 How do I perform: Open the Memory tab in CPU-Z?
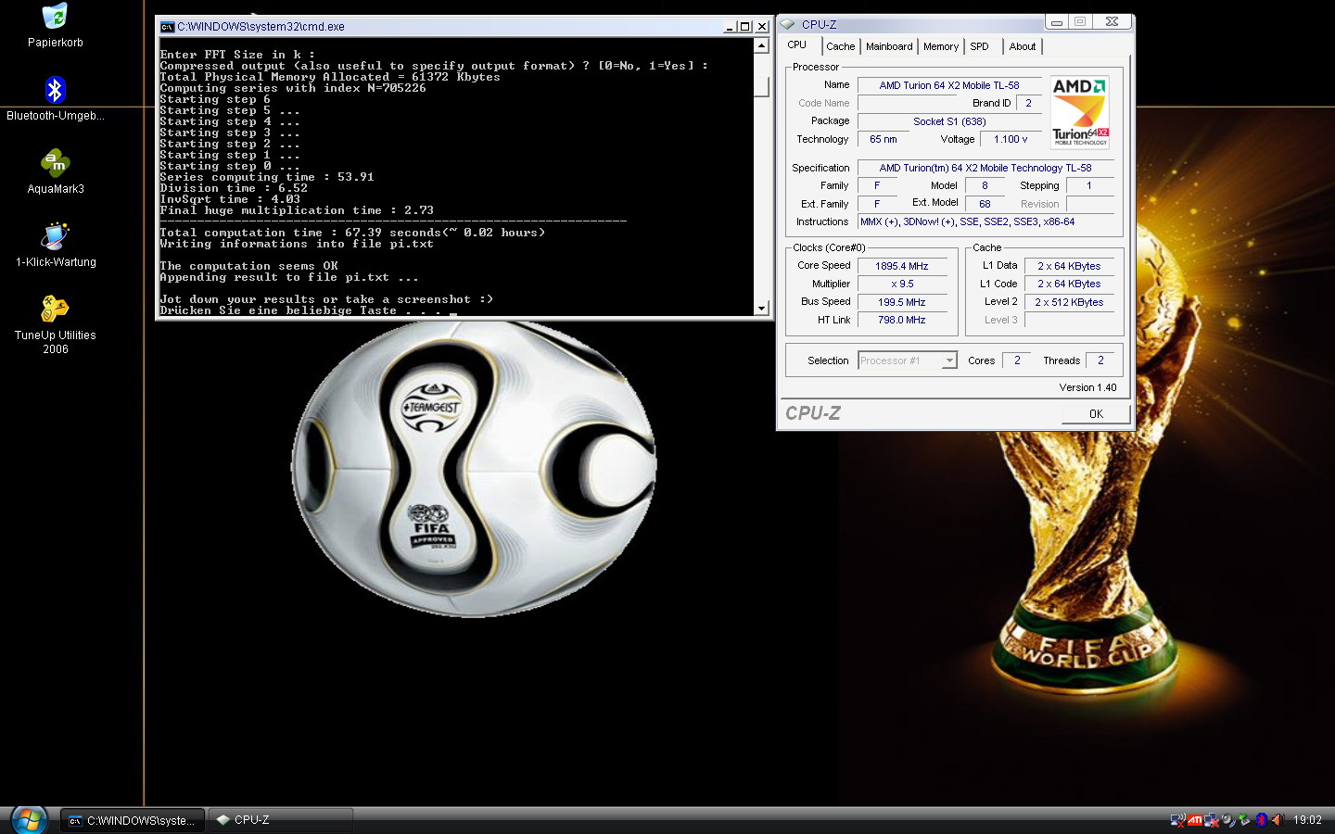(x=941, y=46)
